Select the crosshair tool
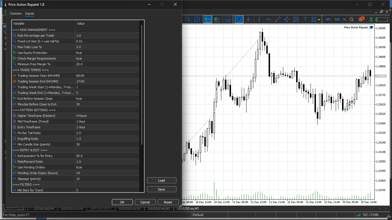This screenshot has height=220, width=392. coord(249,19)
